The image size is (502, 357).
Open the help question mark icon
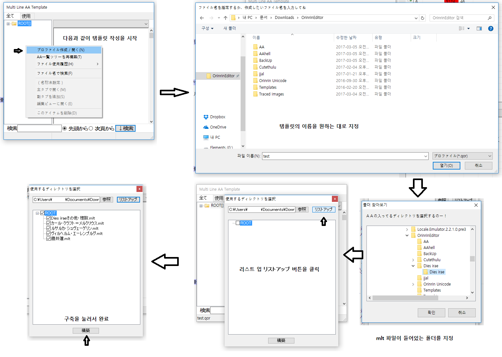pyautogui.click(x=490, y=29)
